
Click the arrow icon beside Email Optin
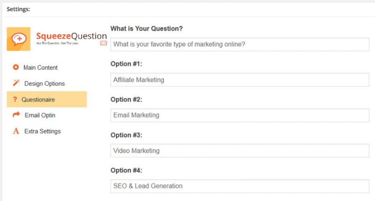16,115
